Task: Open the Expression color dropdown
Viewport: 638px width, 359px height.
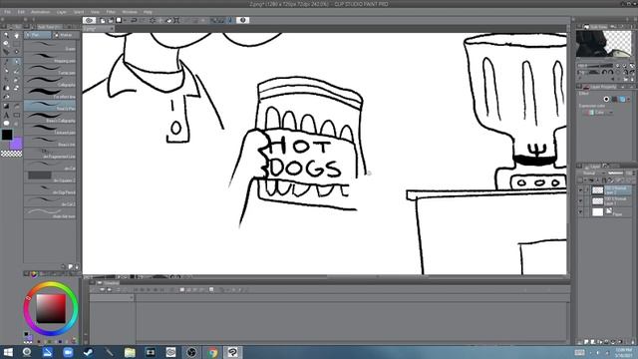Action: (x=599, y=113)
